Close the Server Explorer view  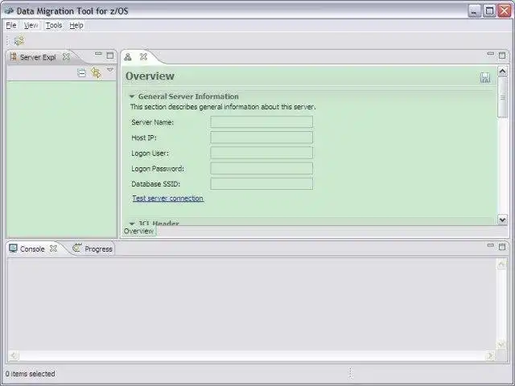[66, 57]
